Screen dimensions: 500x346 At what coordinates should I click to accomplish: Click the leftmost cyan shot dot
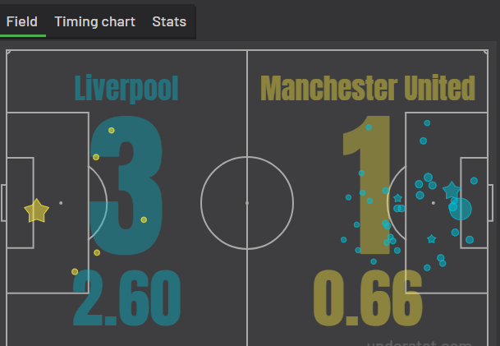click(344, 239)
